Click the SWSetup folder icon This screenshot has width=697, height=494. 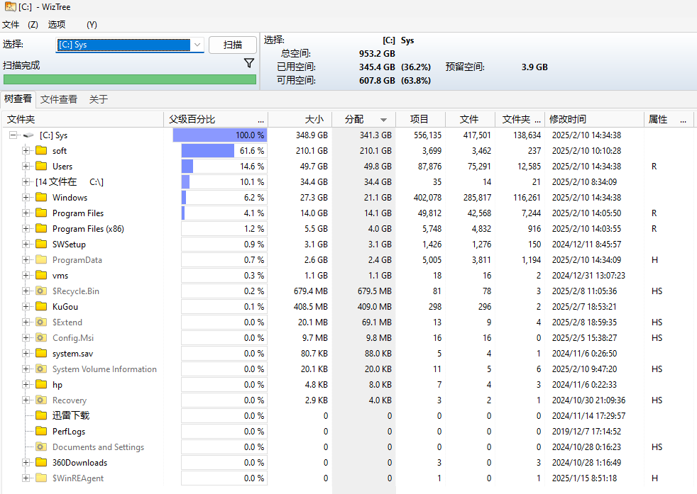point(41,244)
